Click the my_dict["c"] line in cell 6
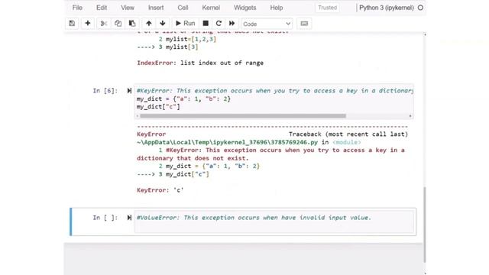The height and width of the screenshot is (275, 489). [x=158, y=107]
